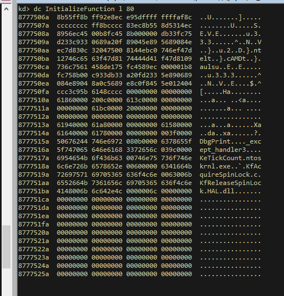This screenshot has height=296, width=284.
Task: Click hex value 746ef47d
Action: pyautogui.click(x=176, y=50)
